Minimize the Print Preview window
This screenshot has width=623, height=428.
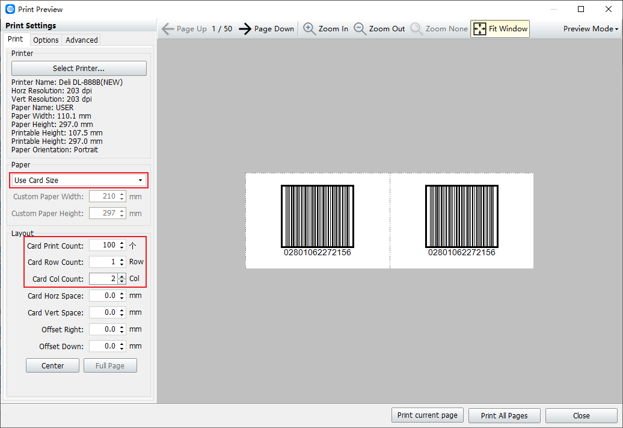pyautogui.click(x=553, y=9)
